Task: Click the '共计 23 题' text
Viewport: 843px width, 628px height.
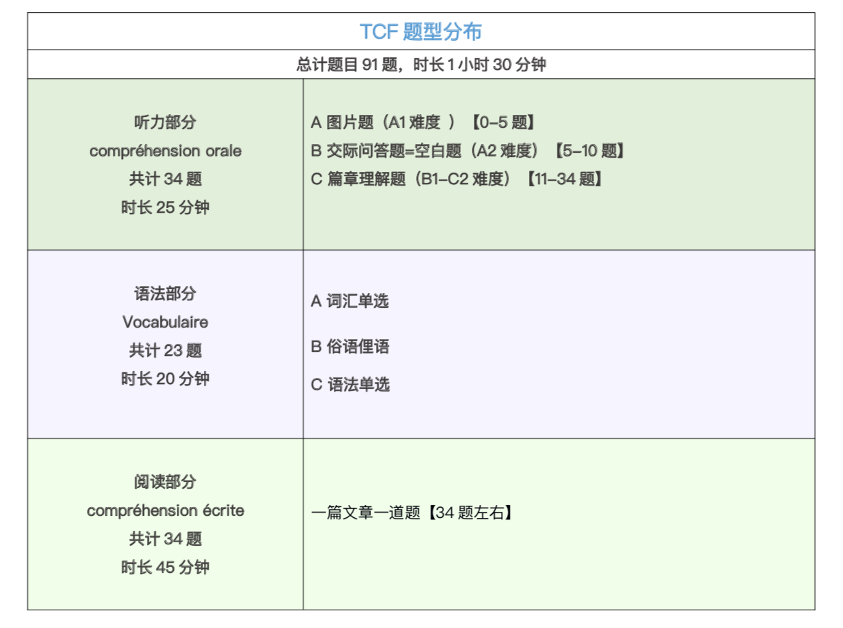Action: (x=165, y=351)
